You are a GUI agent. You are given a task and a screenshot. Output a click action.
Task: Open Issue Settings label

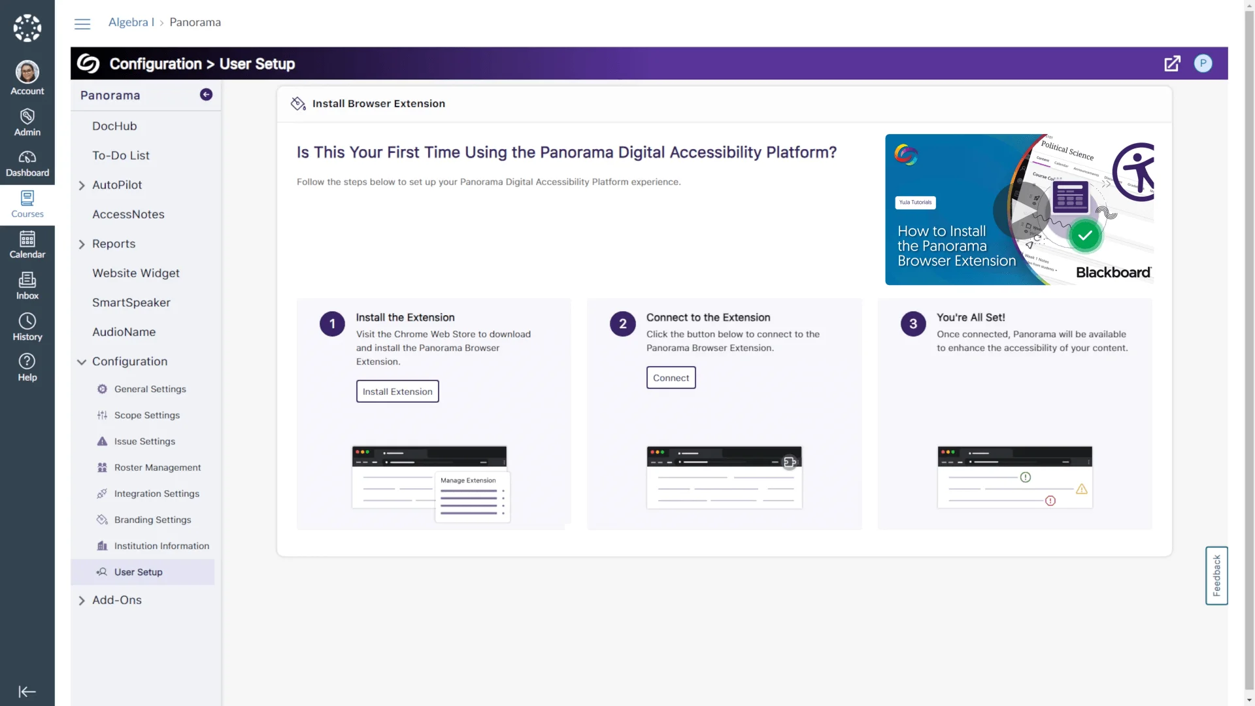144,441
